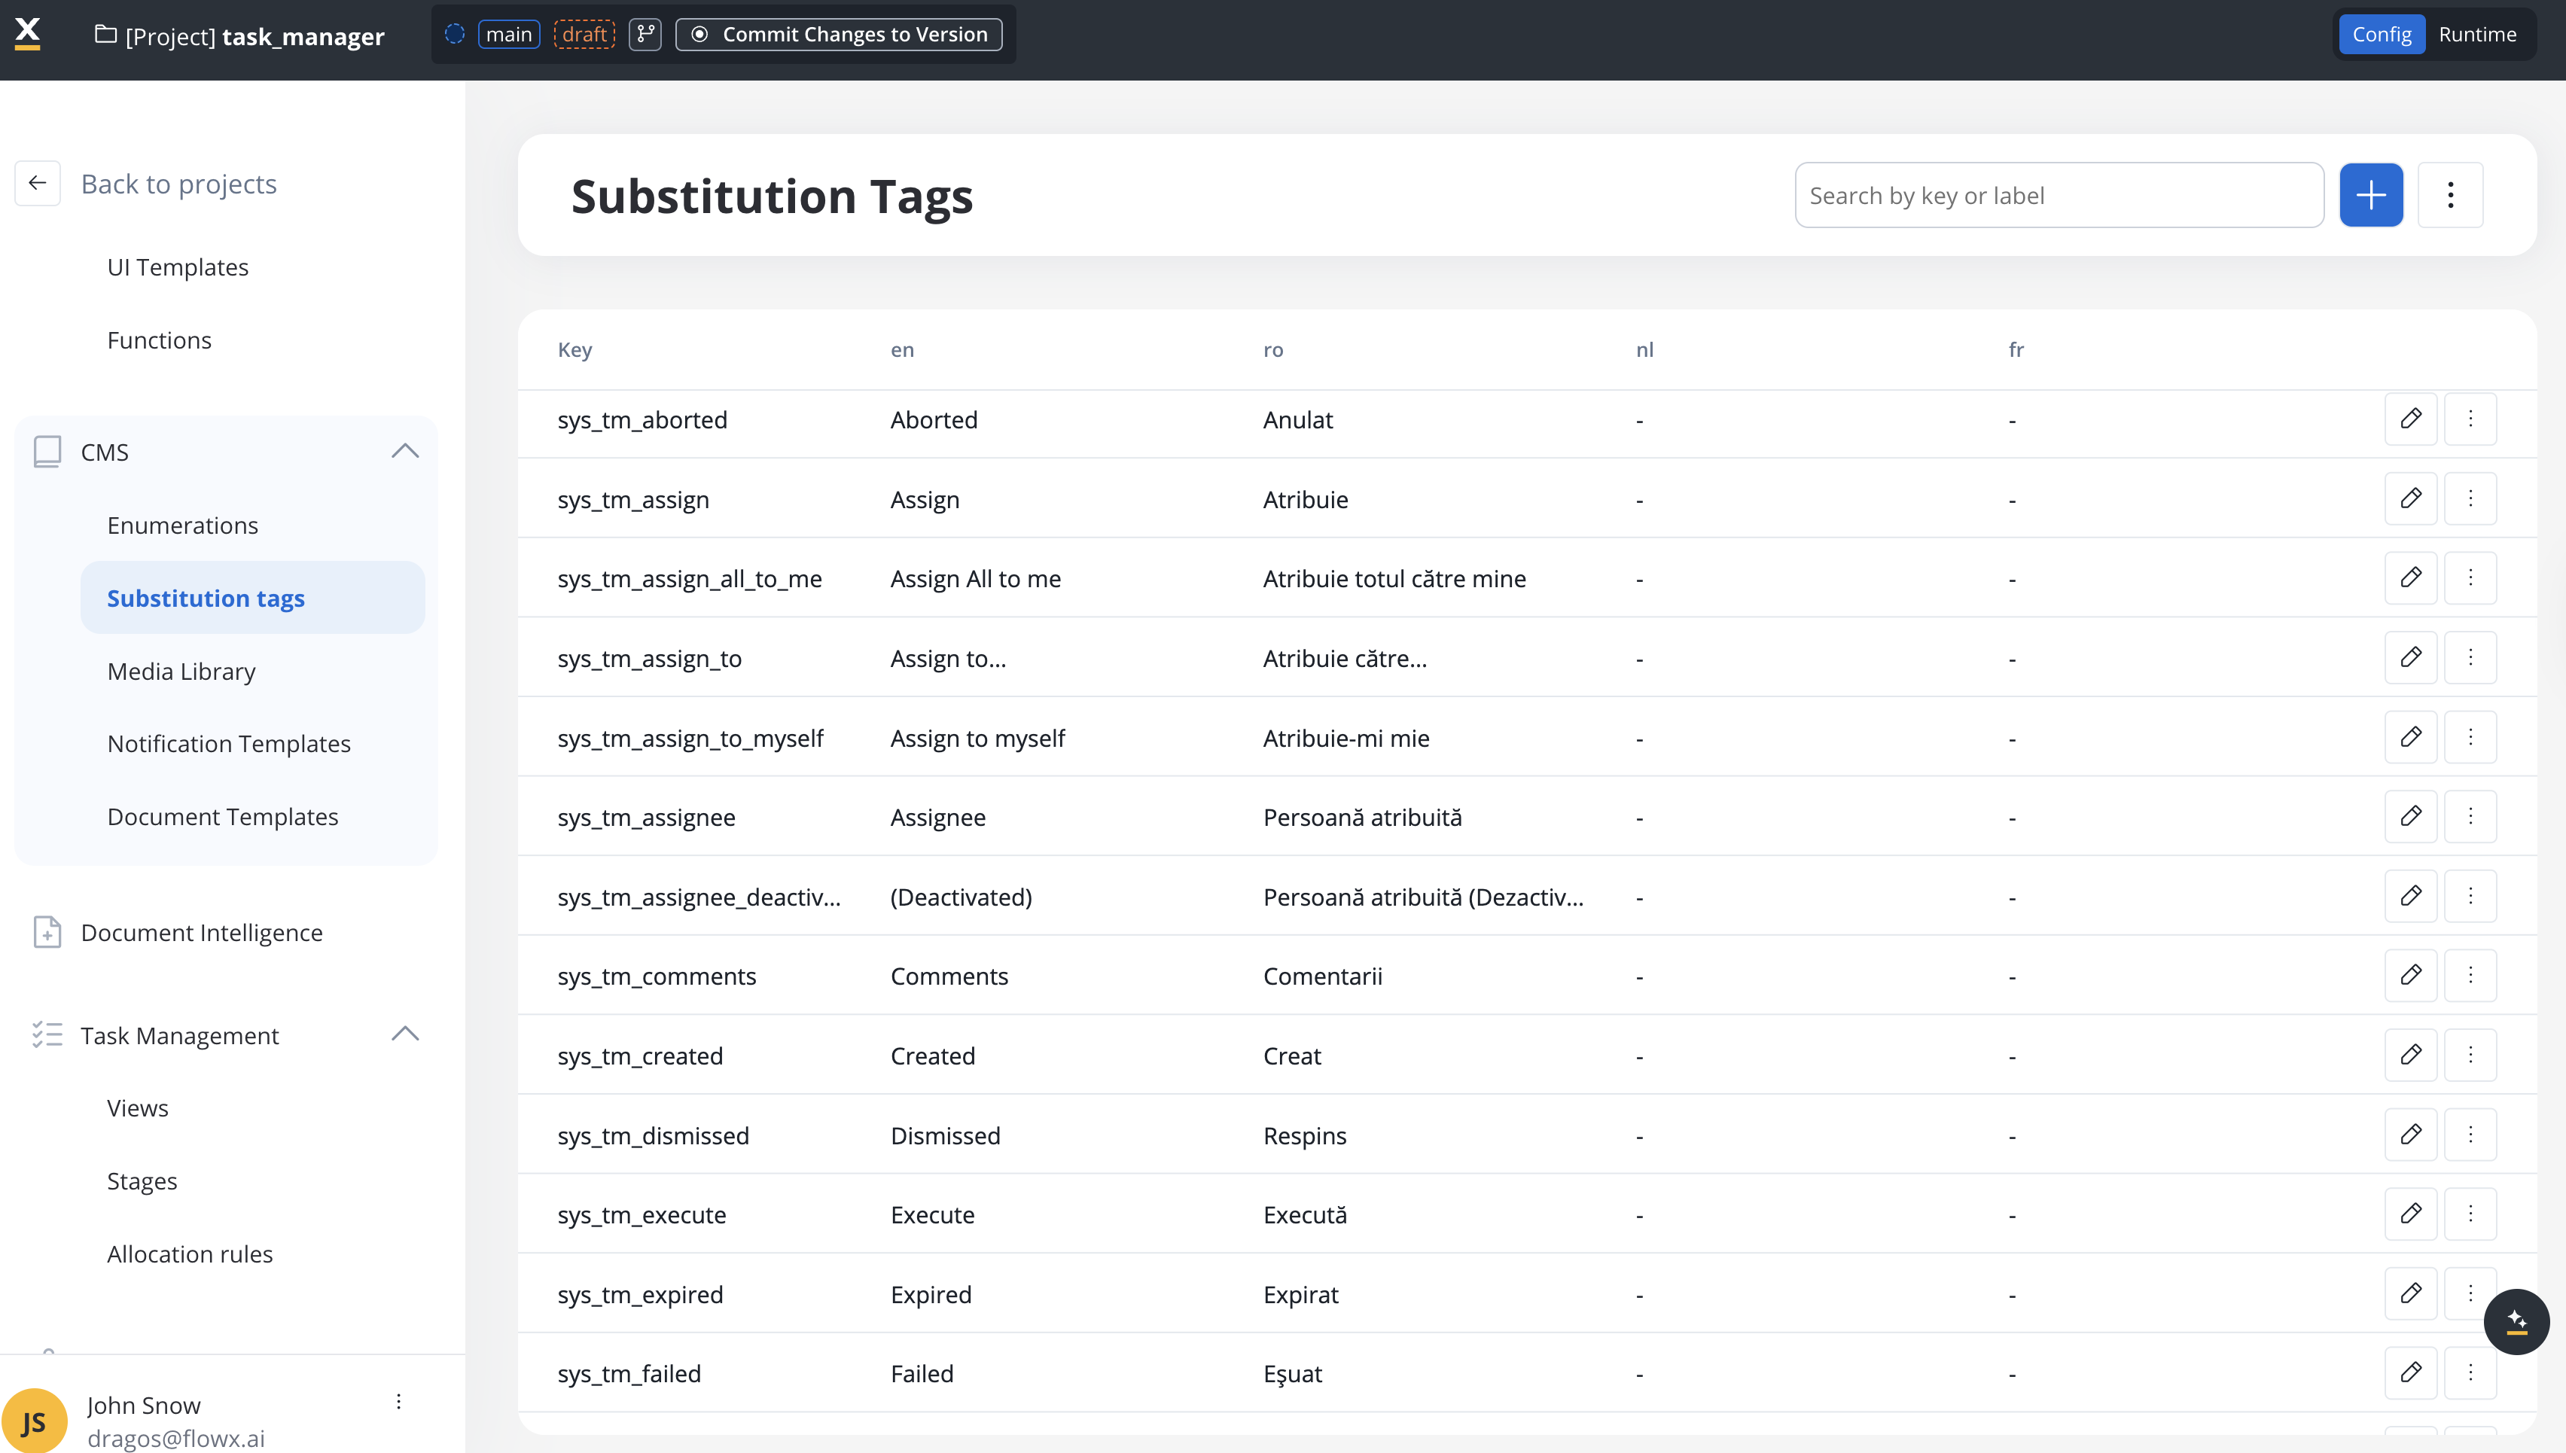Open John Snow user options menu

(398, 1401)
